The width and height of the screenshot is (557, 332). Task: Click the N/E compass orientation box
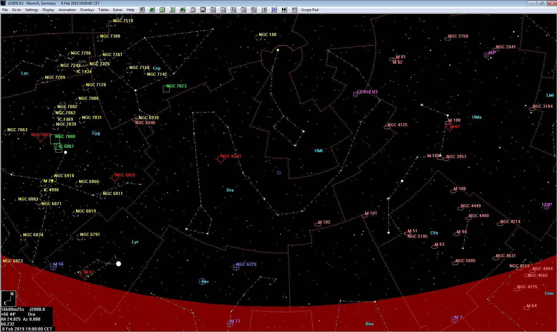[8, 298]
